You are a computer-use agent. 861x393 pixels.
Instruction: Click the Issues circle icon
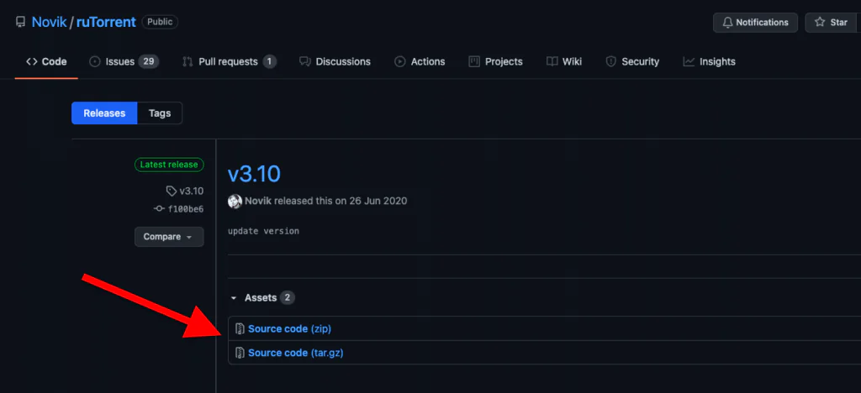[x=95, y=61]
